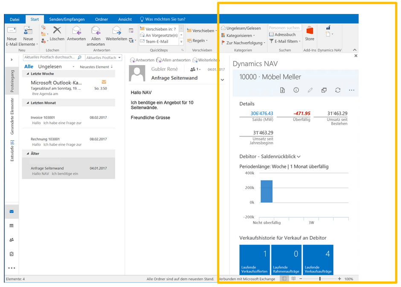Open the Calendar view in navigation bar
Viewport: 401px width, 287px height.
tap(12, 226)
